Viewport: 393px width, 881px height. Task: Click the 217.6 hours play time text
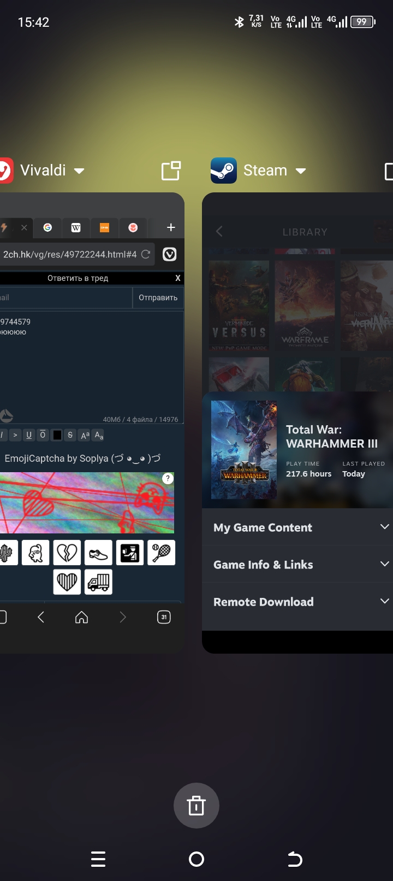tap(309, 474)
